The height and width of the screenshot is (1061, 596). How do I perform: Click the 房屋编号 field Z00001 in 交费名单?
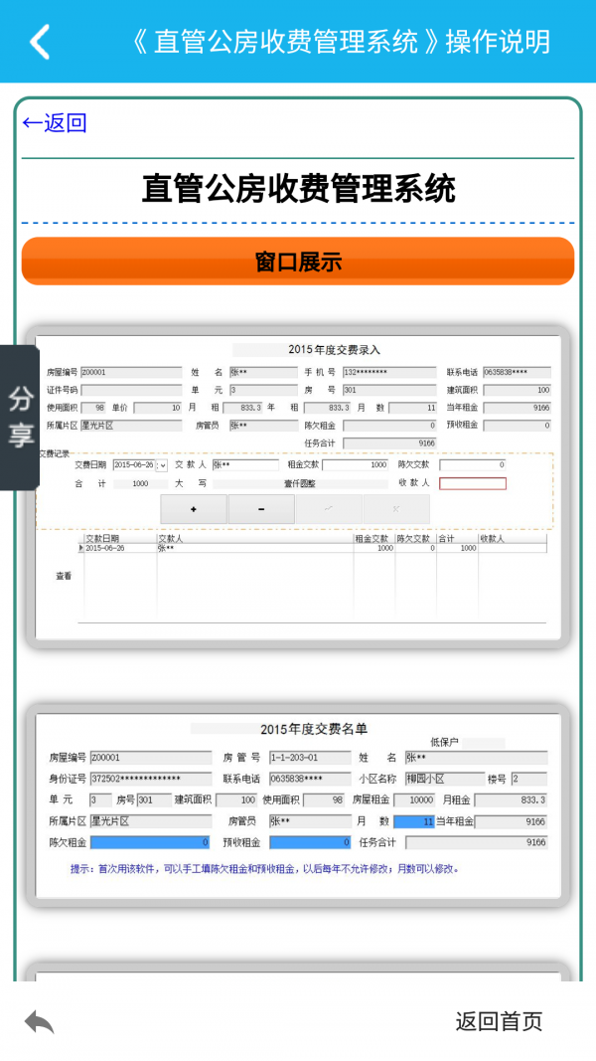[x=151, y=757]
